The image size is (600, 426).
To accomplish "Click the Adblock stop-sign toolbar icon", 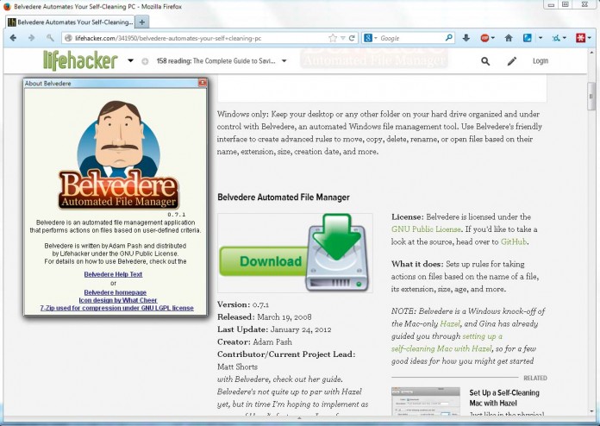I will (x=485, y=38).
